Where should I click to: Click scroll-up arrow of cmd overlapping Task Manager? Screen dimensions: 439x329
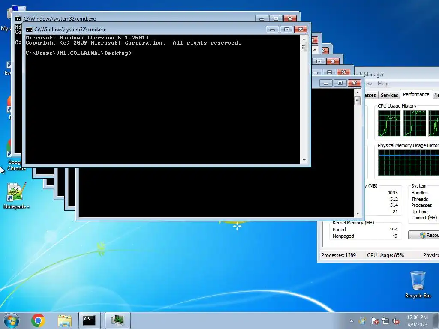(x=357, y=93)
